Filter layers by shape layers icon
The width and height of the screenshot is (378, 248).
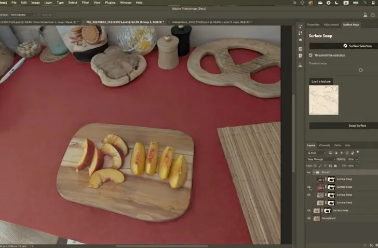coord(347,153)
